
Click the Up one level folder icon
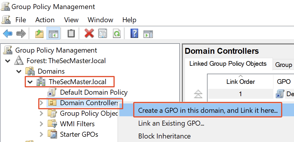pyautogui.click(x=39, y=34)
